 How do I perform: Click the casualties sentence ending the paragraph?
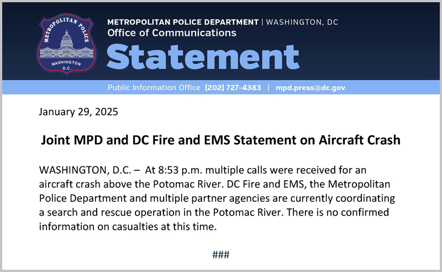point(214,219)
